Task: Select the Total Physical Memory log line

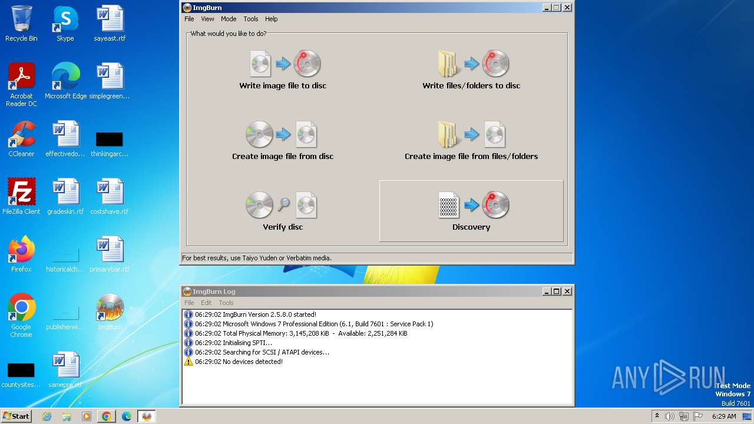Action: pyautogui.click(x=301, y=333)
